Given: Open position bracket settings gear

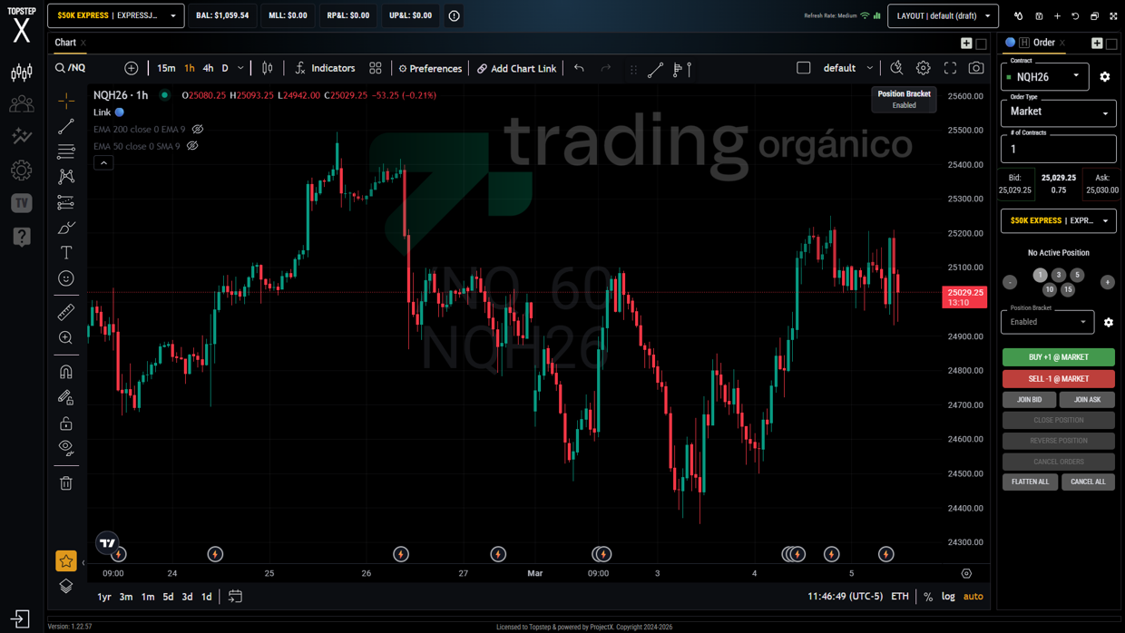Looking at the screenshot, I should click(1108, 322).
